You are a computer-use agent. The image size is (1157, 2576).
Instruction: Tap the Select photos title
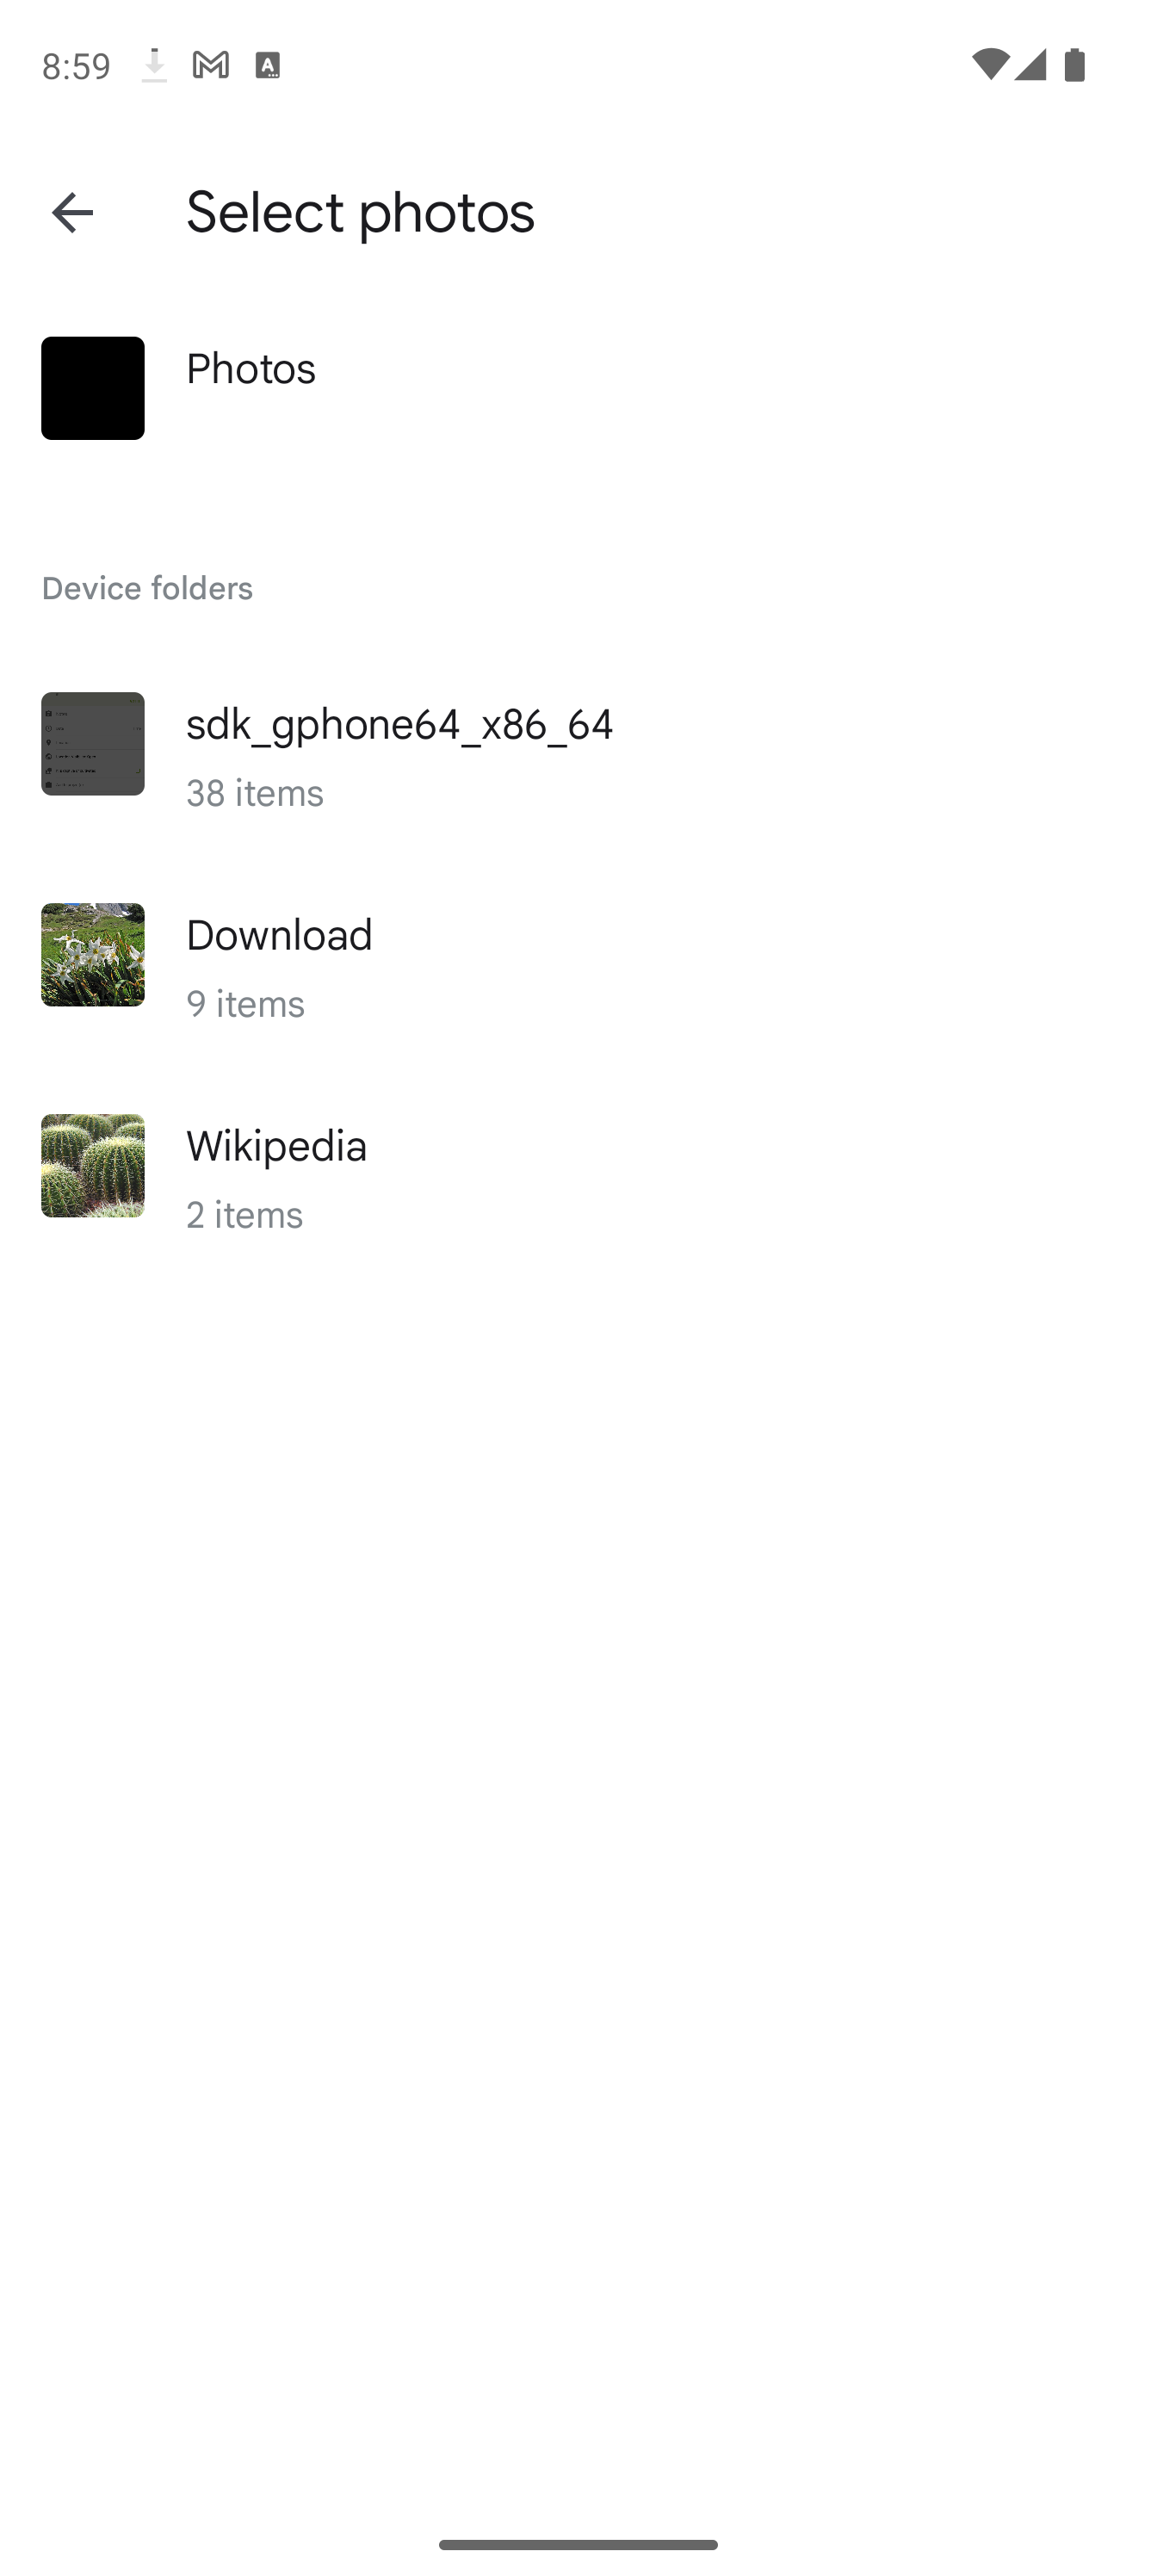point(360,212)
